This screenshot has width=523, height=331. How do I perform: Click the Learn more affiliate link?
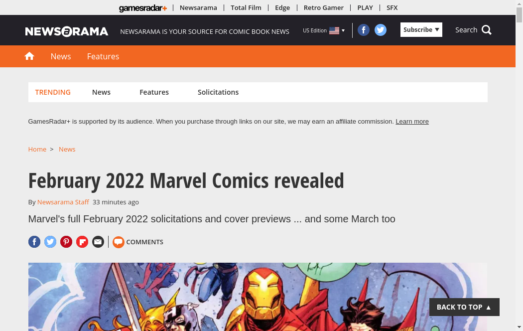[x=412, y=122]
